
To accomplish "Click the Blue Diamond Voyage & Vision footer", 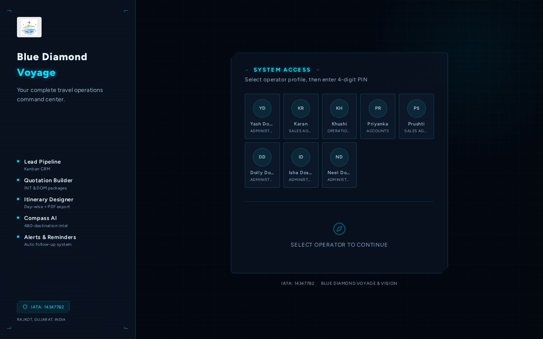I will click(x=359, y=283).
